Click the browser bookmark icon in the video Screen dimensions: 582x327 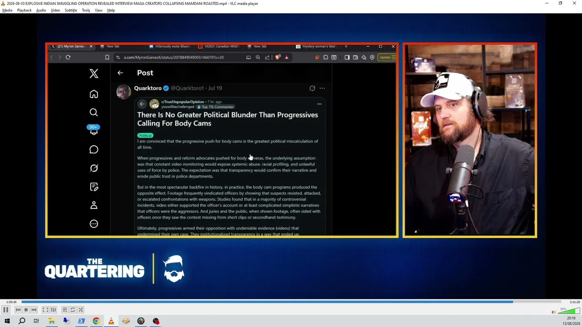[x=107, y=57]
